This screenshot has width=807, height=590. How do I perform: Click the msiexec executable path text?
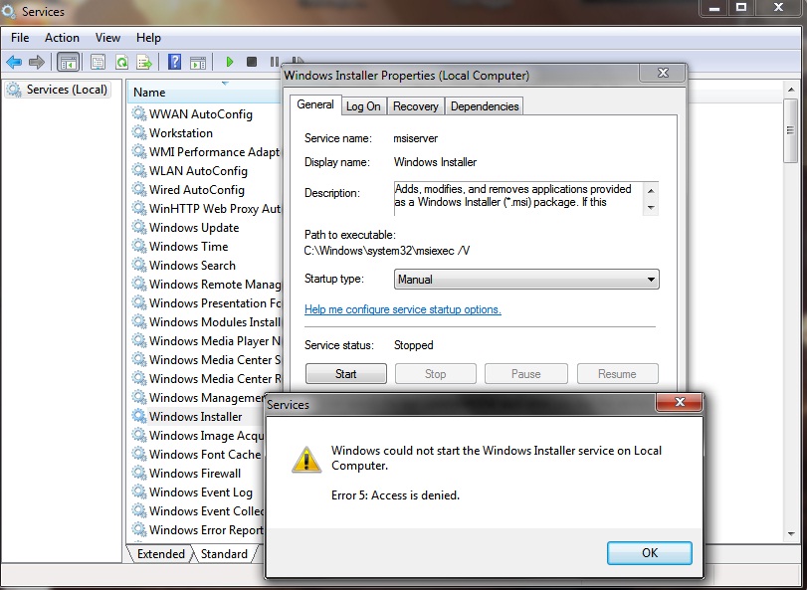click(386, 251)
